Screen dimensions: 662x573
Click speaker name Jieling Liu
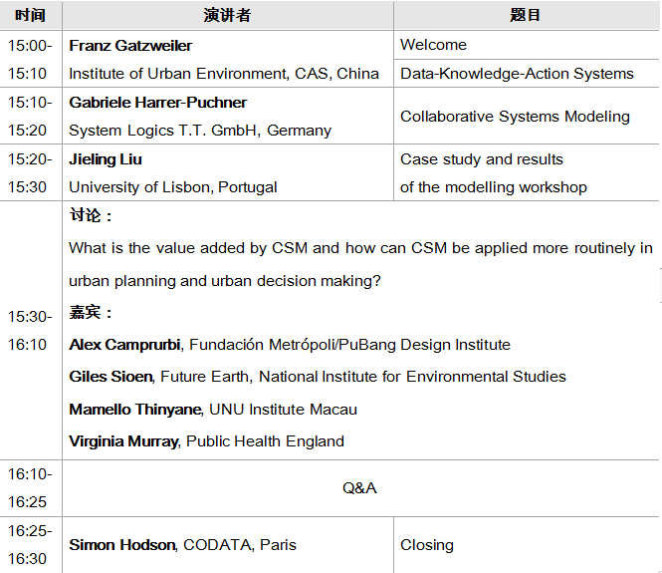pos(106,159)
